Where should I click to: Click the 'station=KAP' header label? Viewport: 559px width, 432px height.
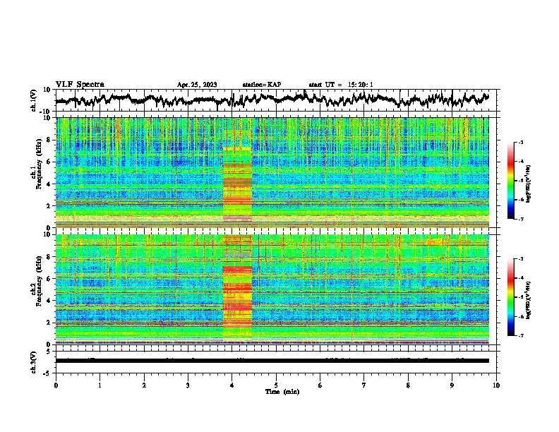pyautogui.click(x=262, y=85)
